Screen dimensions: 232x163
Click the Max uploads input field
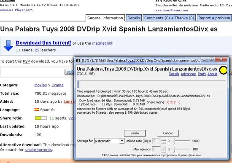(x=156, y=149)
